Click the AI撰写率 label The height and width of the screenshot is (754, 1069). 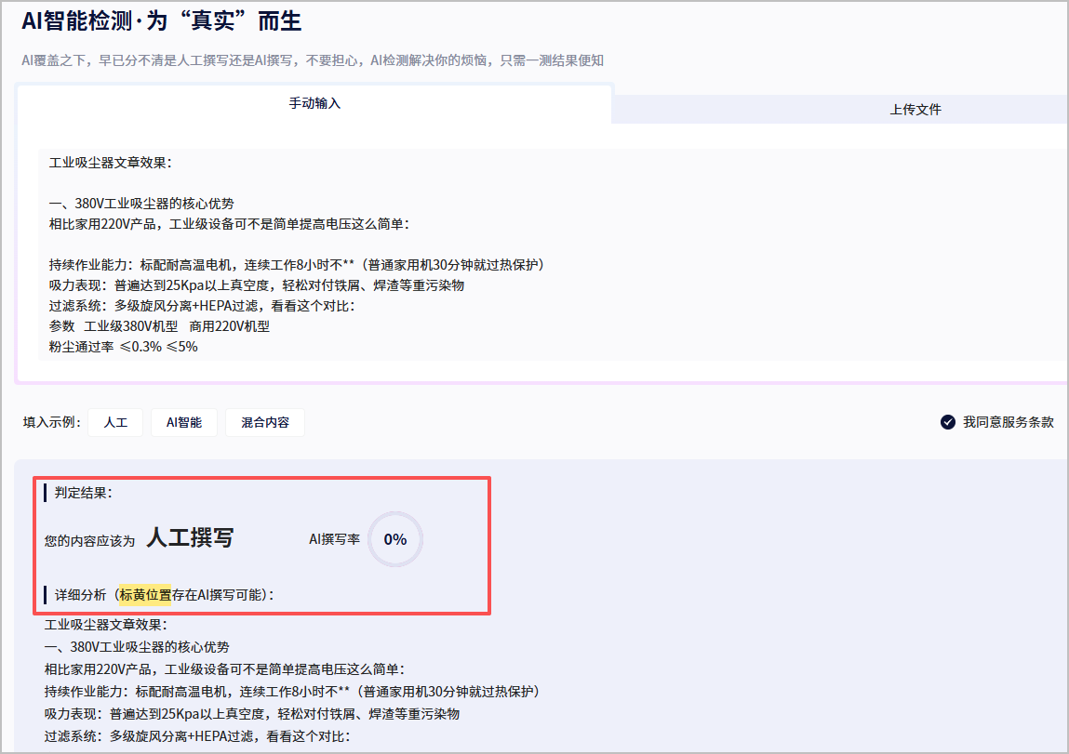click(x=334, y=539)
